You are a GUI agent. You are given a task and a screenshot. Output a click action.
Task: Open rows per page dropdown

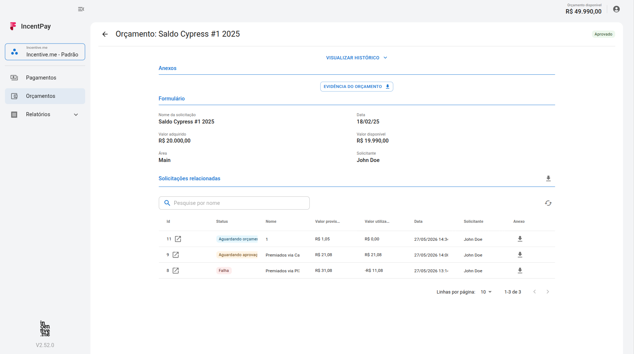[x=486, y=292]
